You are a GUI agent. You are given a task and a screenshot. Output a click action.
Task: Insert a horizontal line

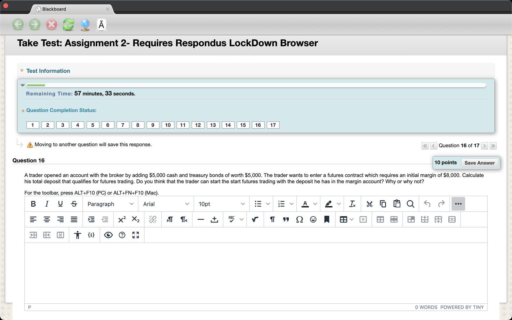tap(201, 220)
